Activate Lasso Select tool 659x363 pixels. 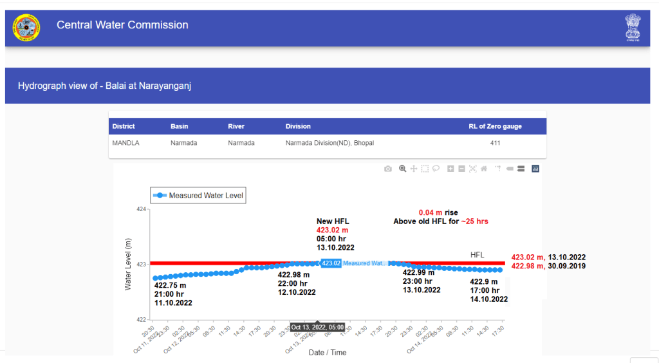pyautogui.click(x=436, y=169)
